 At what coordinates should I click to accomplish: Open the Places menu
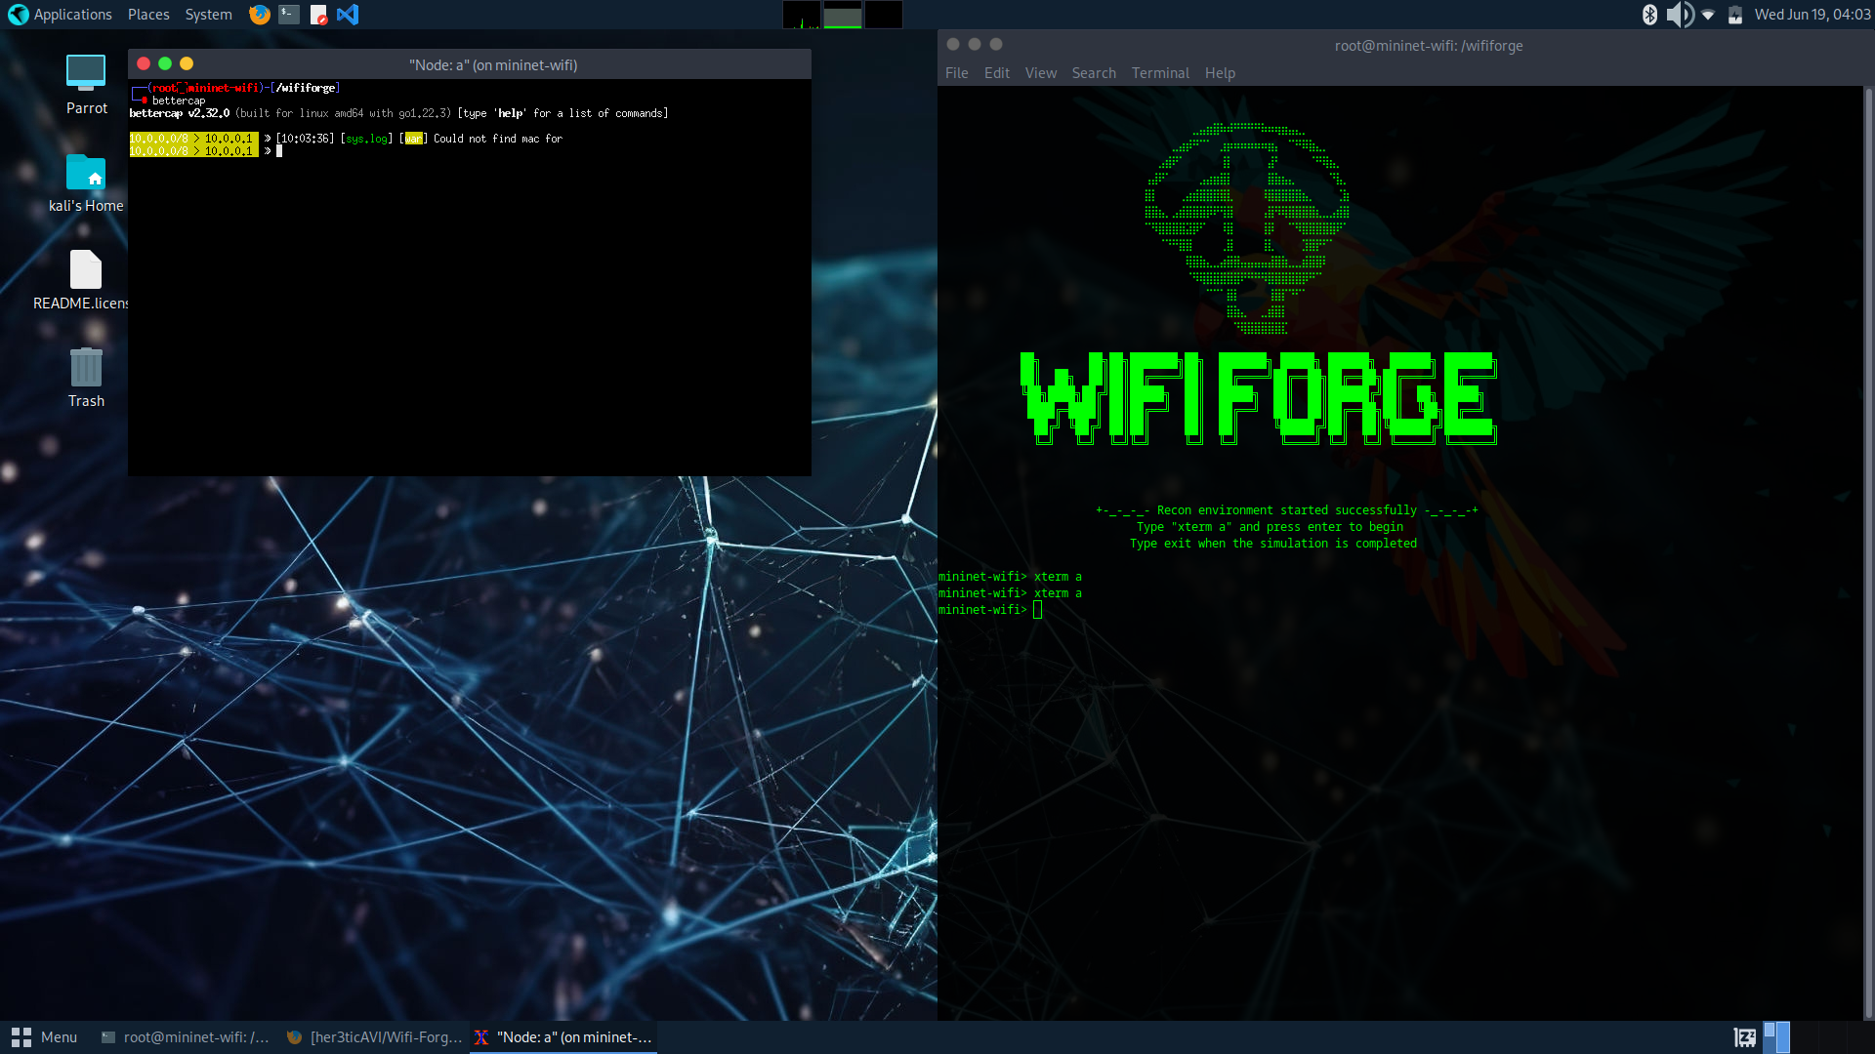[148, 15]
